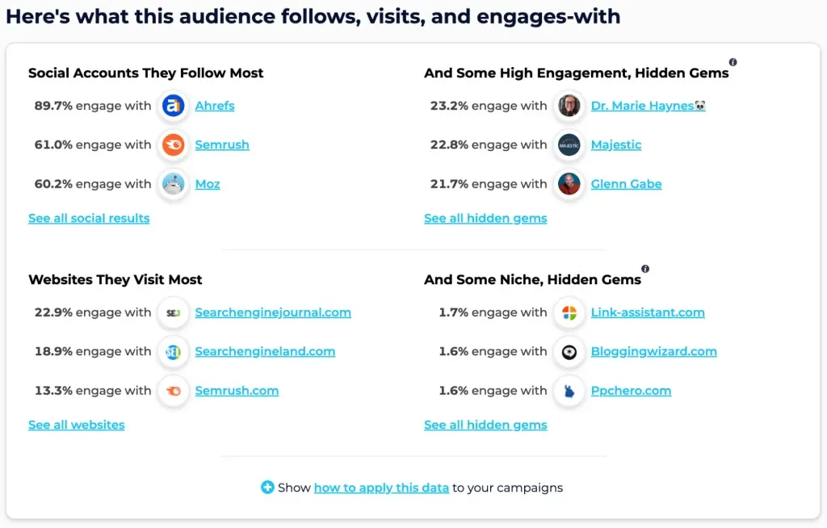Click the Search Engine Land site icon

point(173,352)
